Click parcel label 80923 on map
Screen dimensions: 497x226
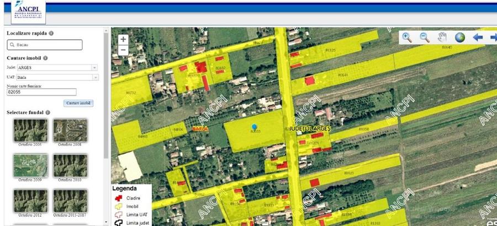(x=348, y=173)
